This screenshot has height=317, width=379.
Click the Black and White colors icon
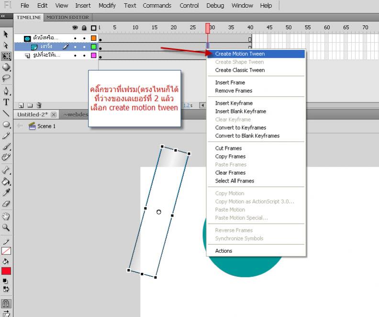tap(5, 281)
